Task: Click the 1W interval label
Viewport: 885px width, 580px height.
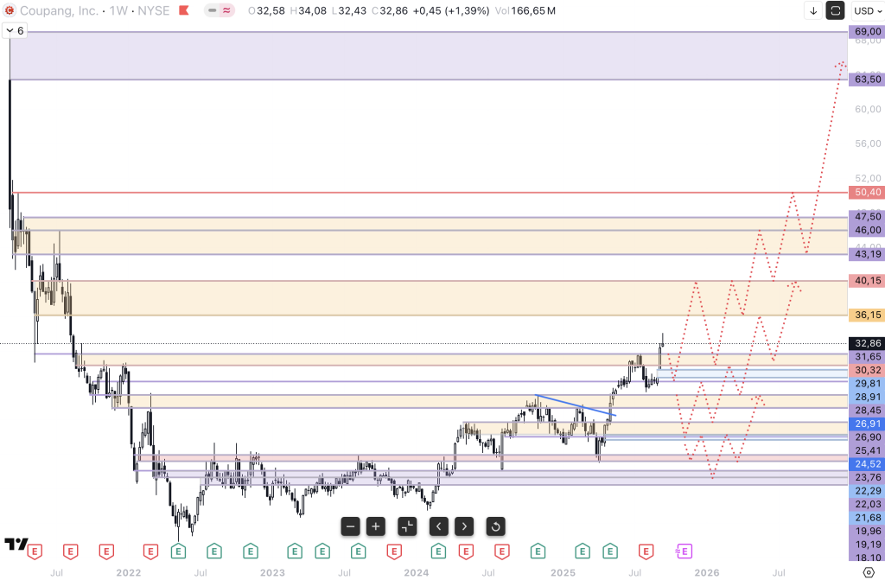Action: [119, 10]
